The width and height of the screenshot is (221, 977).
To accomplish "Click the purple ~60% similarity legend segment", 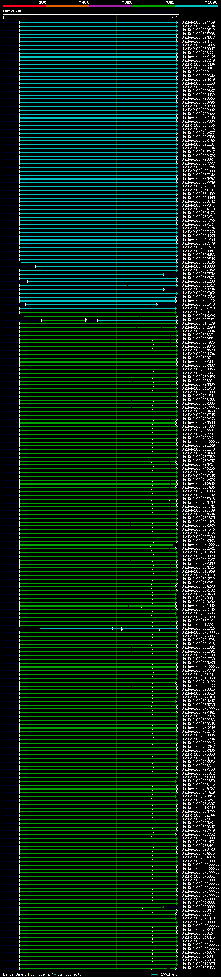I will 111,6.
